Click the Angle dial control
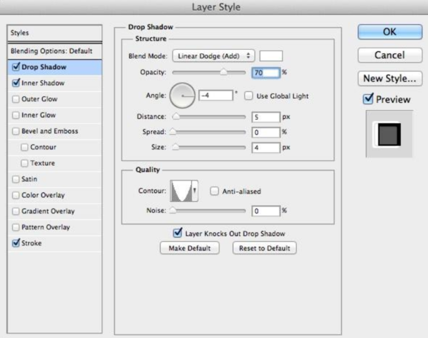This screenshot has width=428, height=338. pos(182,95)
